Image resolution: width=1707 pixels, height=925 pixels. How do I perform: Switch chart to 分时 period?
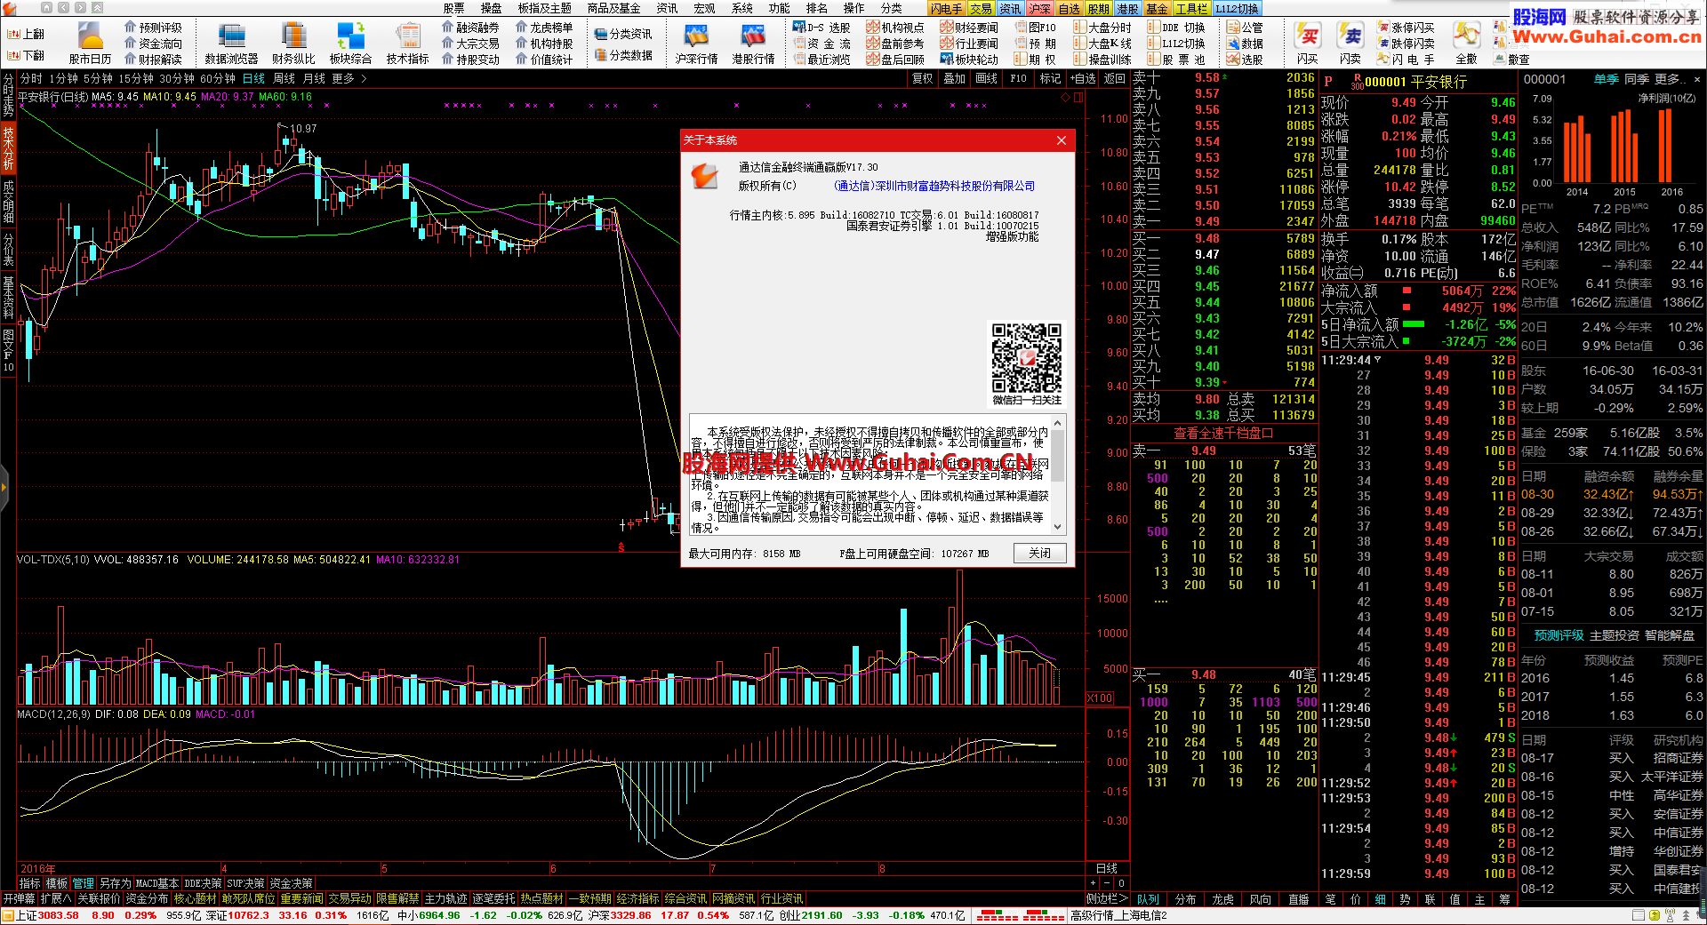coord(31,78)
